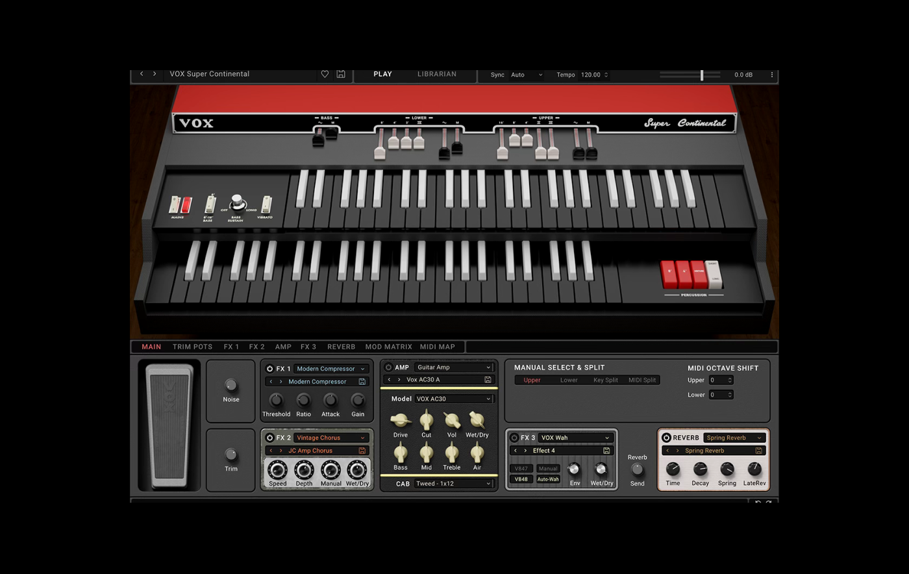Select next FX 1 compressor preset
The image size is (909, 574).
[280, 382]
